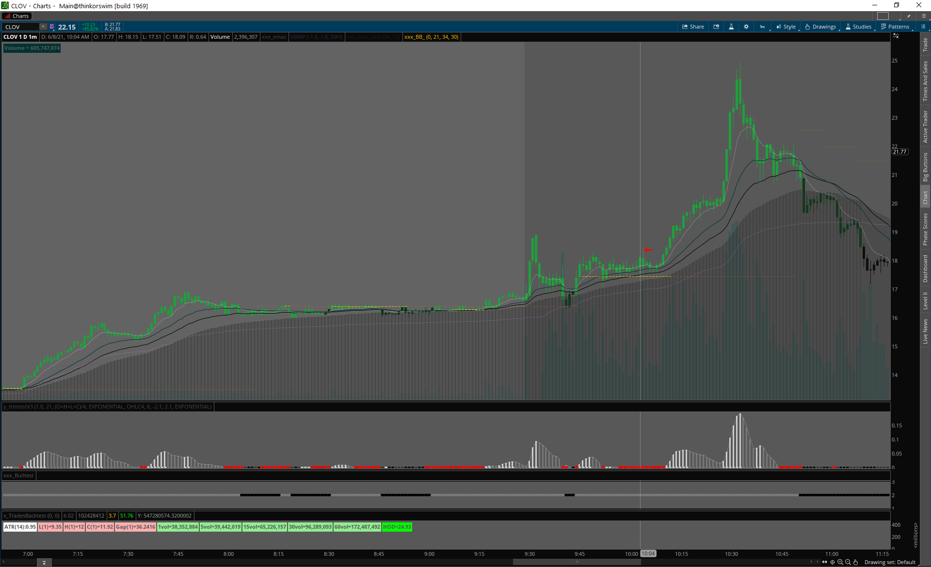Screen dimensions: 931x567
Task: Open the Level II side tab
Action: pos(925,300)
